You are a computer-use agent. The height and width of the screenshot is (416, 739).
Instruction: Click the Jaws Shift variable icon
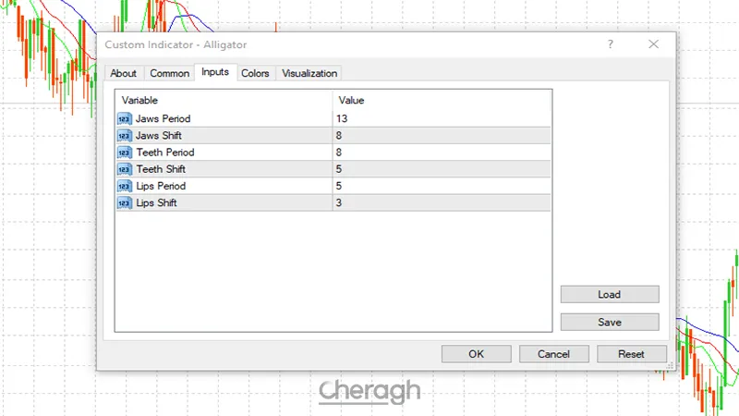[124, 136]
